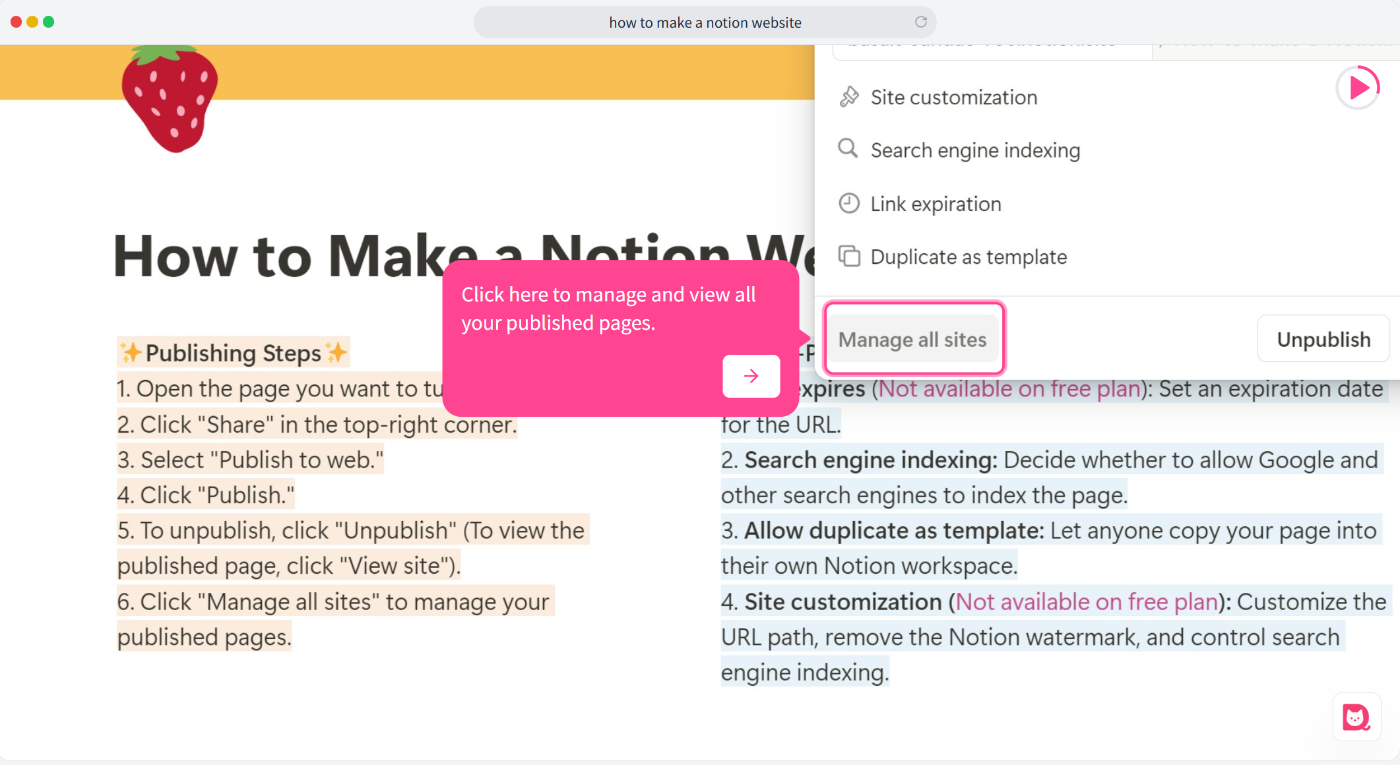Click the 'Site customization (' bold text in body
Viewport: 1400px width, 765px height.
click(850, 601)
